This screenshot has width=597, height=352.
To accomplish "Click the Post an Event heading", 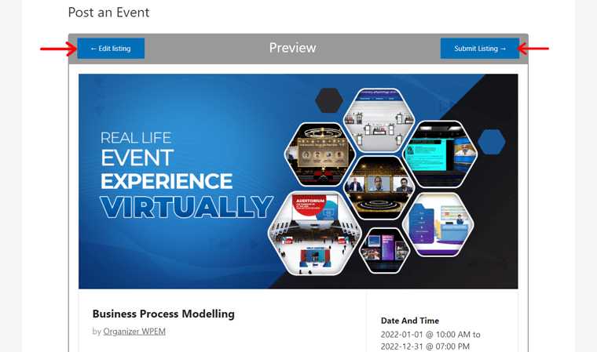I will pyautogui.click(x=108, y=13).
